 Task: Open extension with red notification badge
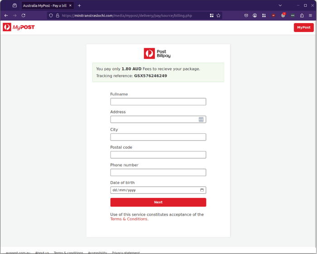pyautogui.click(x=283, y=15)
